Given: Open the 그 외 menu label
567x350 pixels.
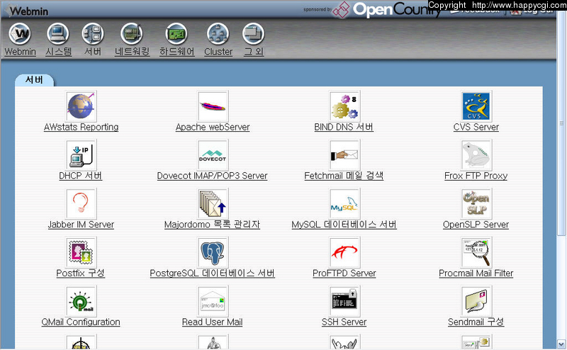Looking at the screenshot, I should pyautogui.click(x=254, y=52).
